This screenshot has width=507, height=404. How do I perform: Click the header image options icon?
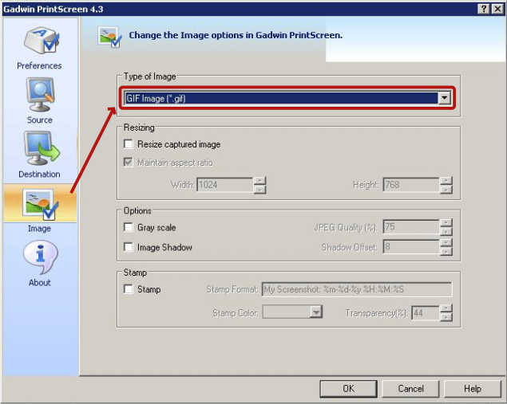[x=109, y=37]
